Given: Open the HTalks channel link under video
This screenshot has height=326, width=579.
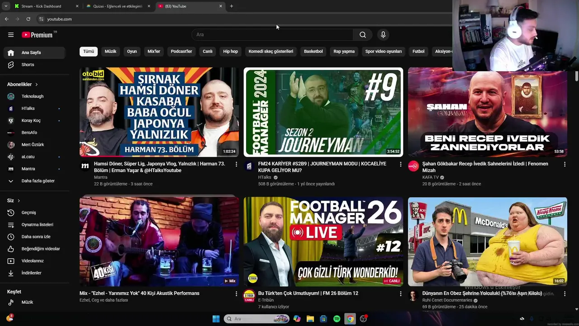Looking at the screenshot, I should [265, 177].
